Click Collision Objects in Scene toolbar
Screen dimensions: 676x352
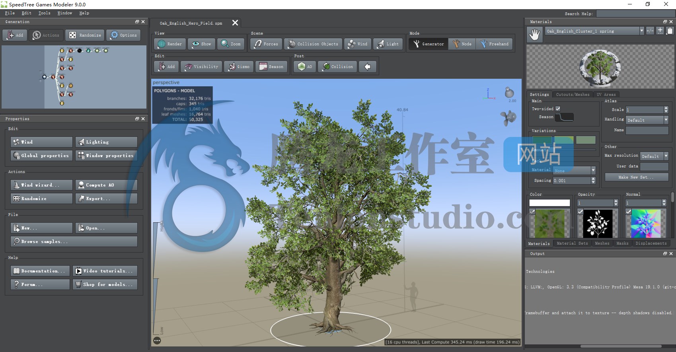tap(314, 44)
